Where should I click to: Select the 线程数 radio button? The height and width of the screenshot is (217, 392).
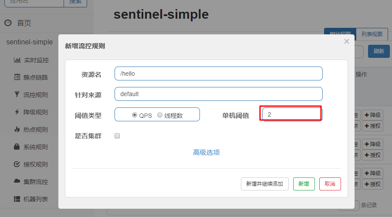coord(160,115)
